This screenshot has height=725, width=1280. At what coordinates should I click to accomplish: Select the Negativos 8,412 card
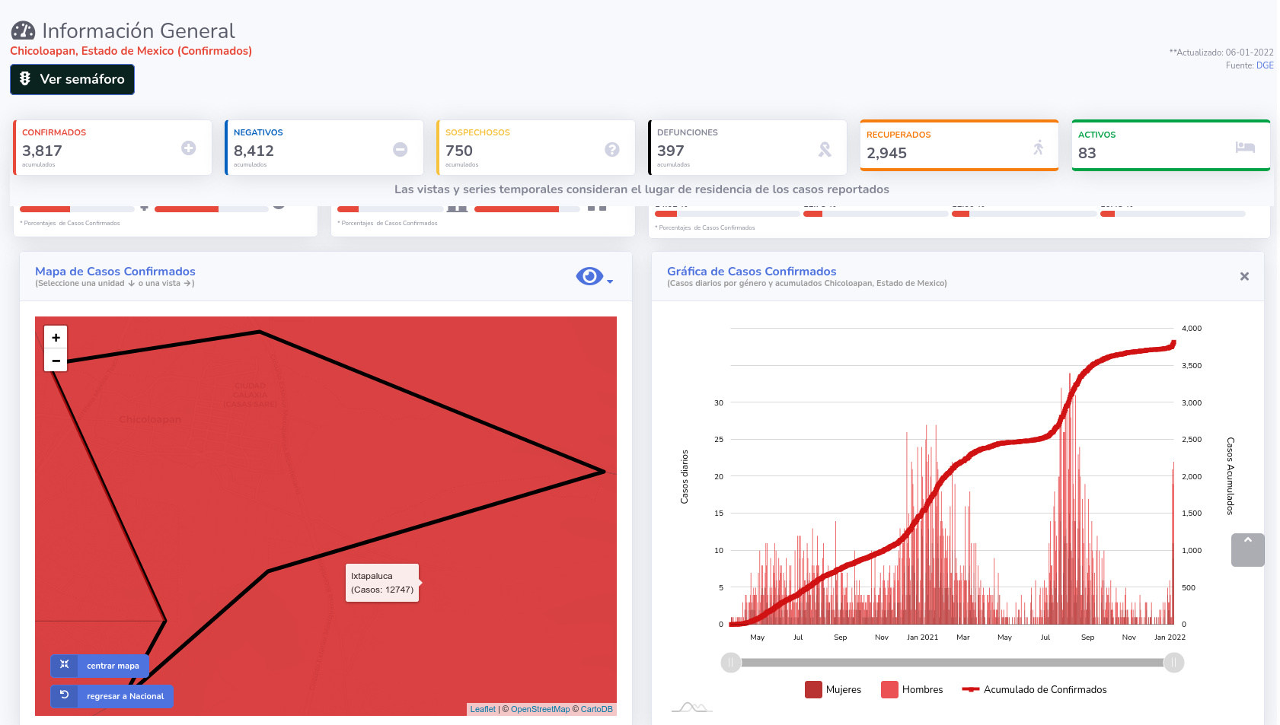324,148
